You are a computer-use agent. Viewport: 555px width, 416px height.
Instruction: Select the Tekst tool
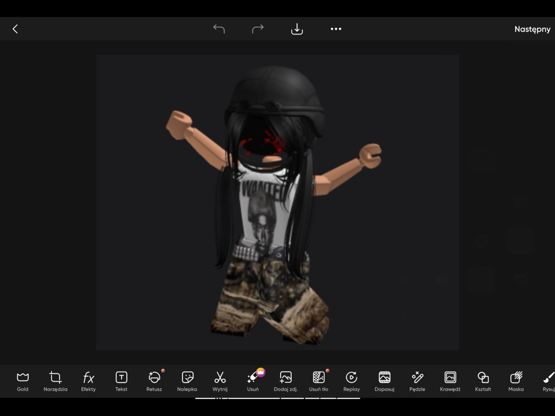[x=121, y=380]
